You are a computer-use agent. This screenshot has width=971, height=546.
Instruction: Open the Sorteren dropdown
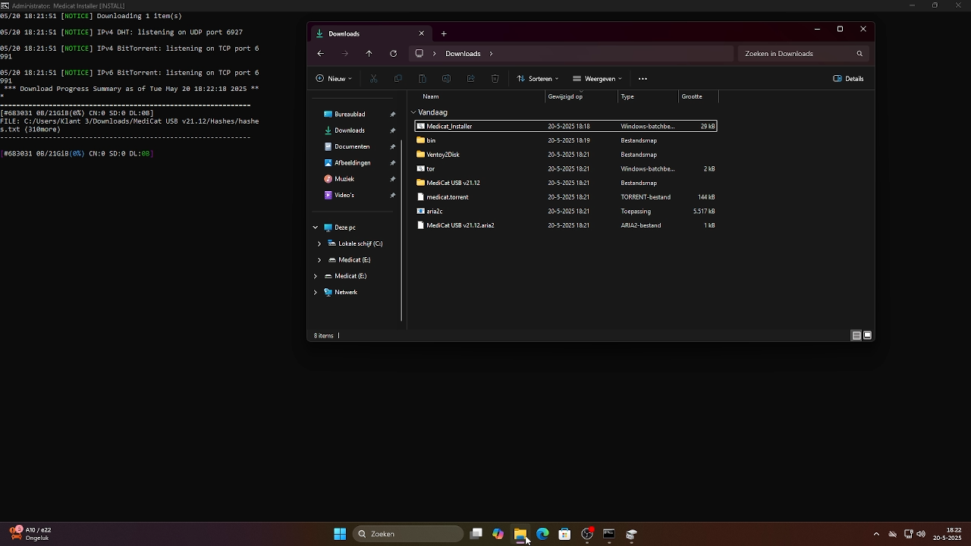pos(538,79)
